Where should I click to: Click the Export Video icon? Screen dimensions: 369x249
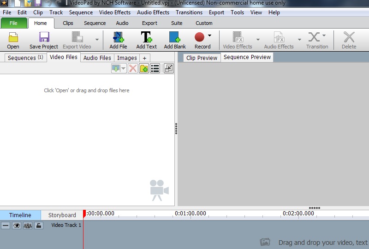[77, 37]
